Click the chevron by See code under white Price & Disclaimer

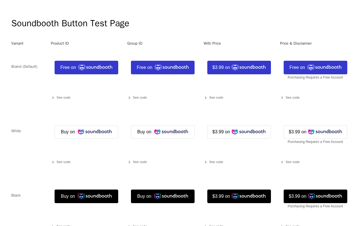(x=282, y=162)
